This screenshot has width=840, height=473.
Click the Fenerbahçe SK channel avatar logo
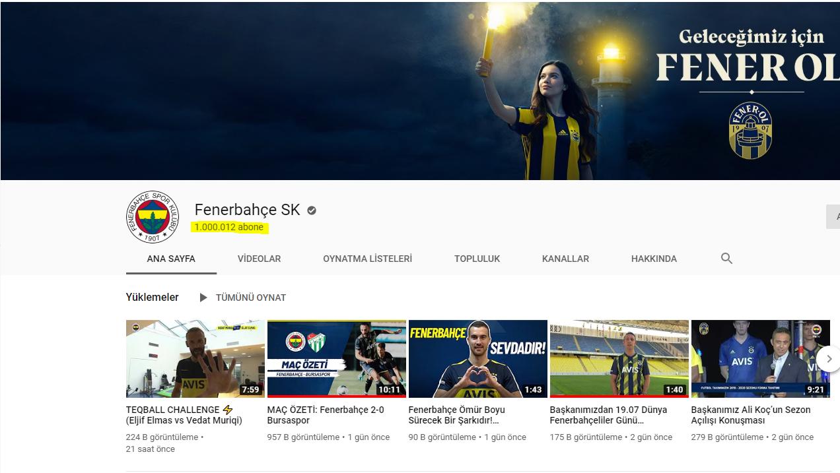[153, 218]
